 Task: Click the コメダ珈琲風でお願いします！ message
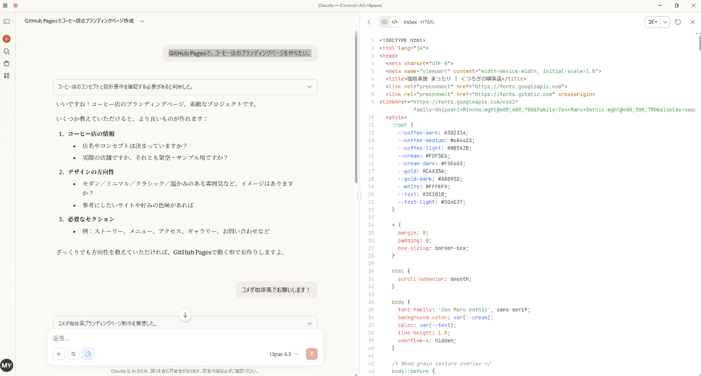point(276,290)
